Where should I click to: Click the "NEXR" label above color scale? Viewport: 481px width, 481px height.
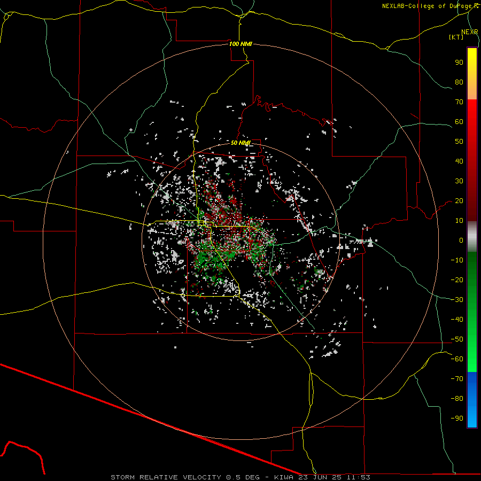470,32
